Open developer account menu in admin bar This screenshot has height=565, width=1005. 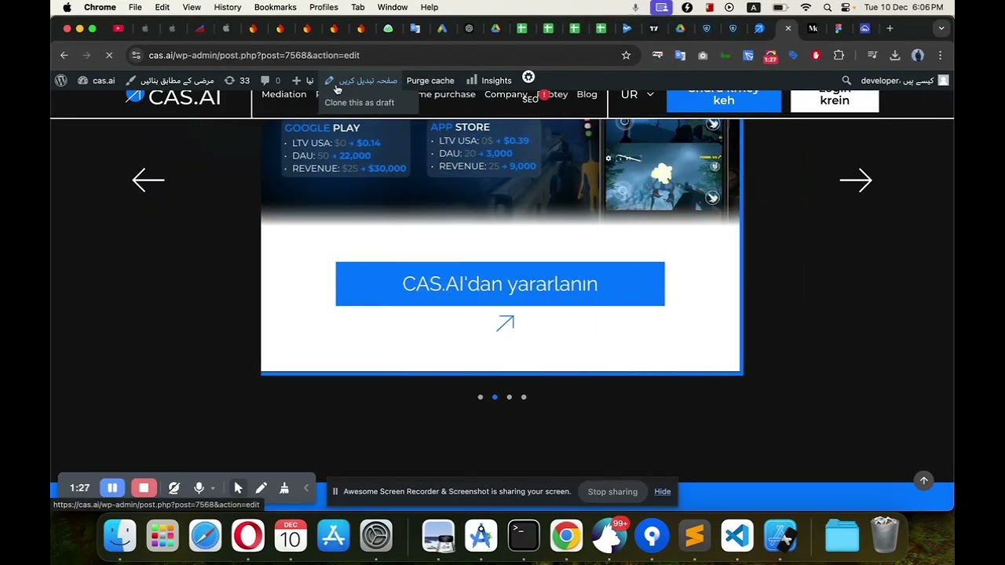904,80
